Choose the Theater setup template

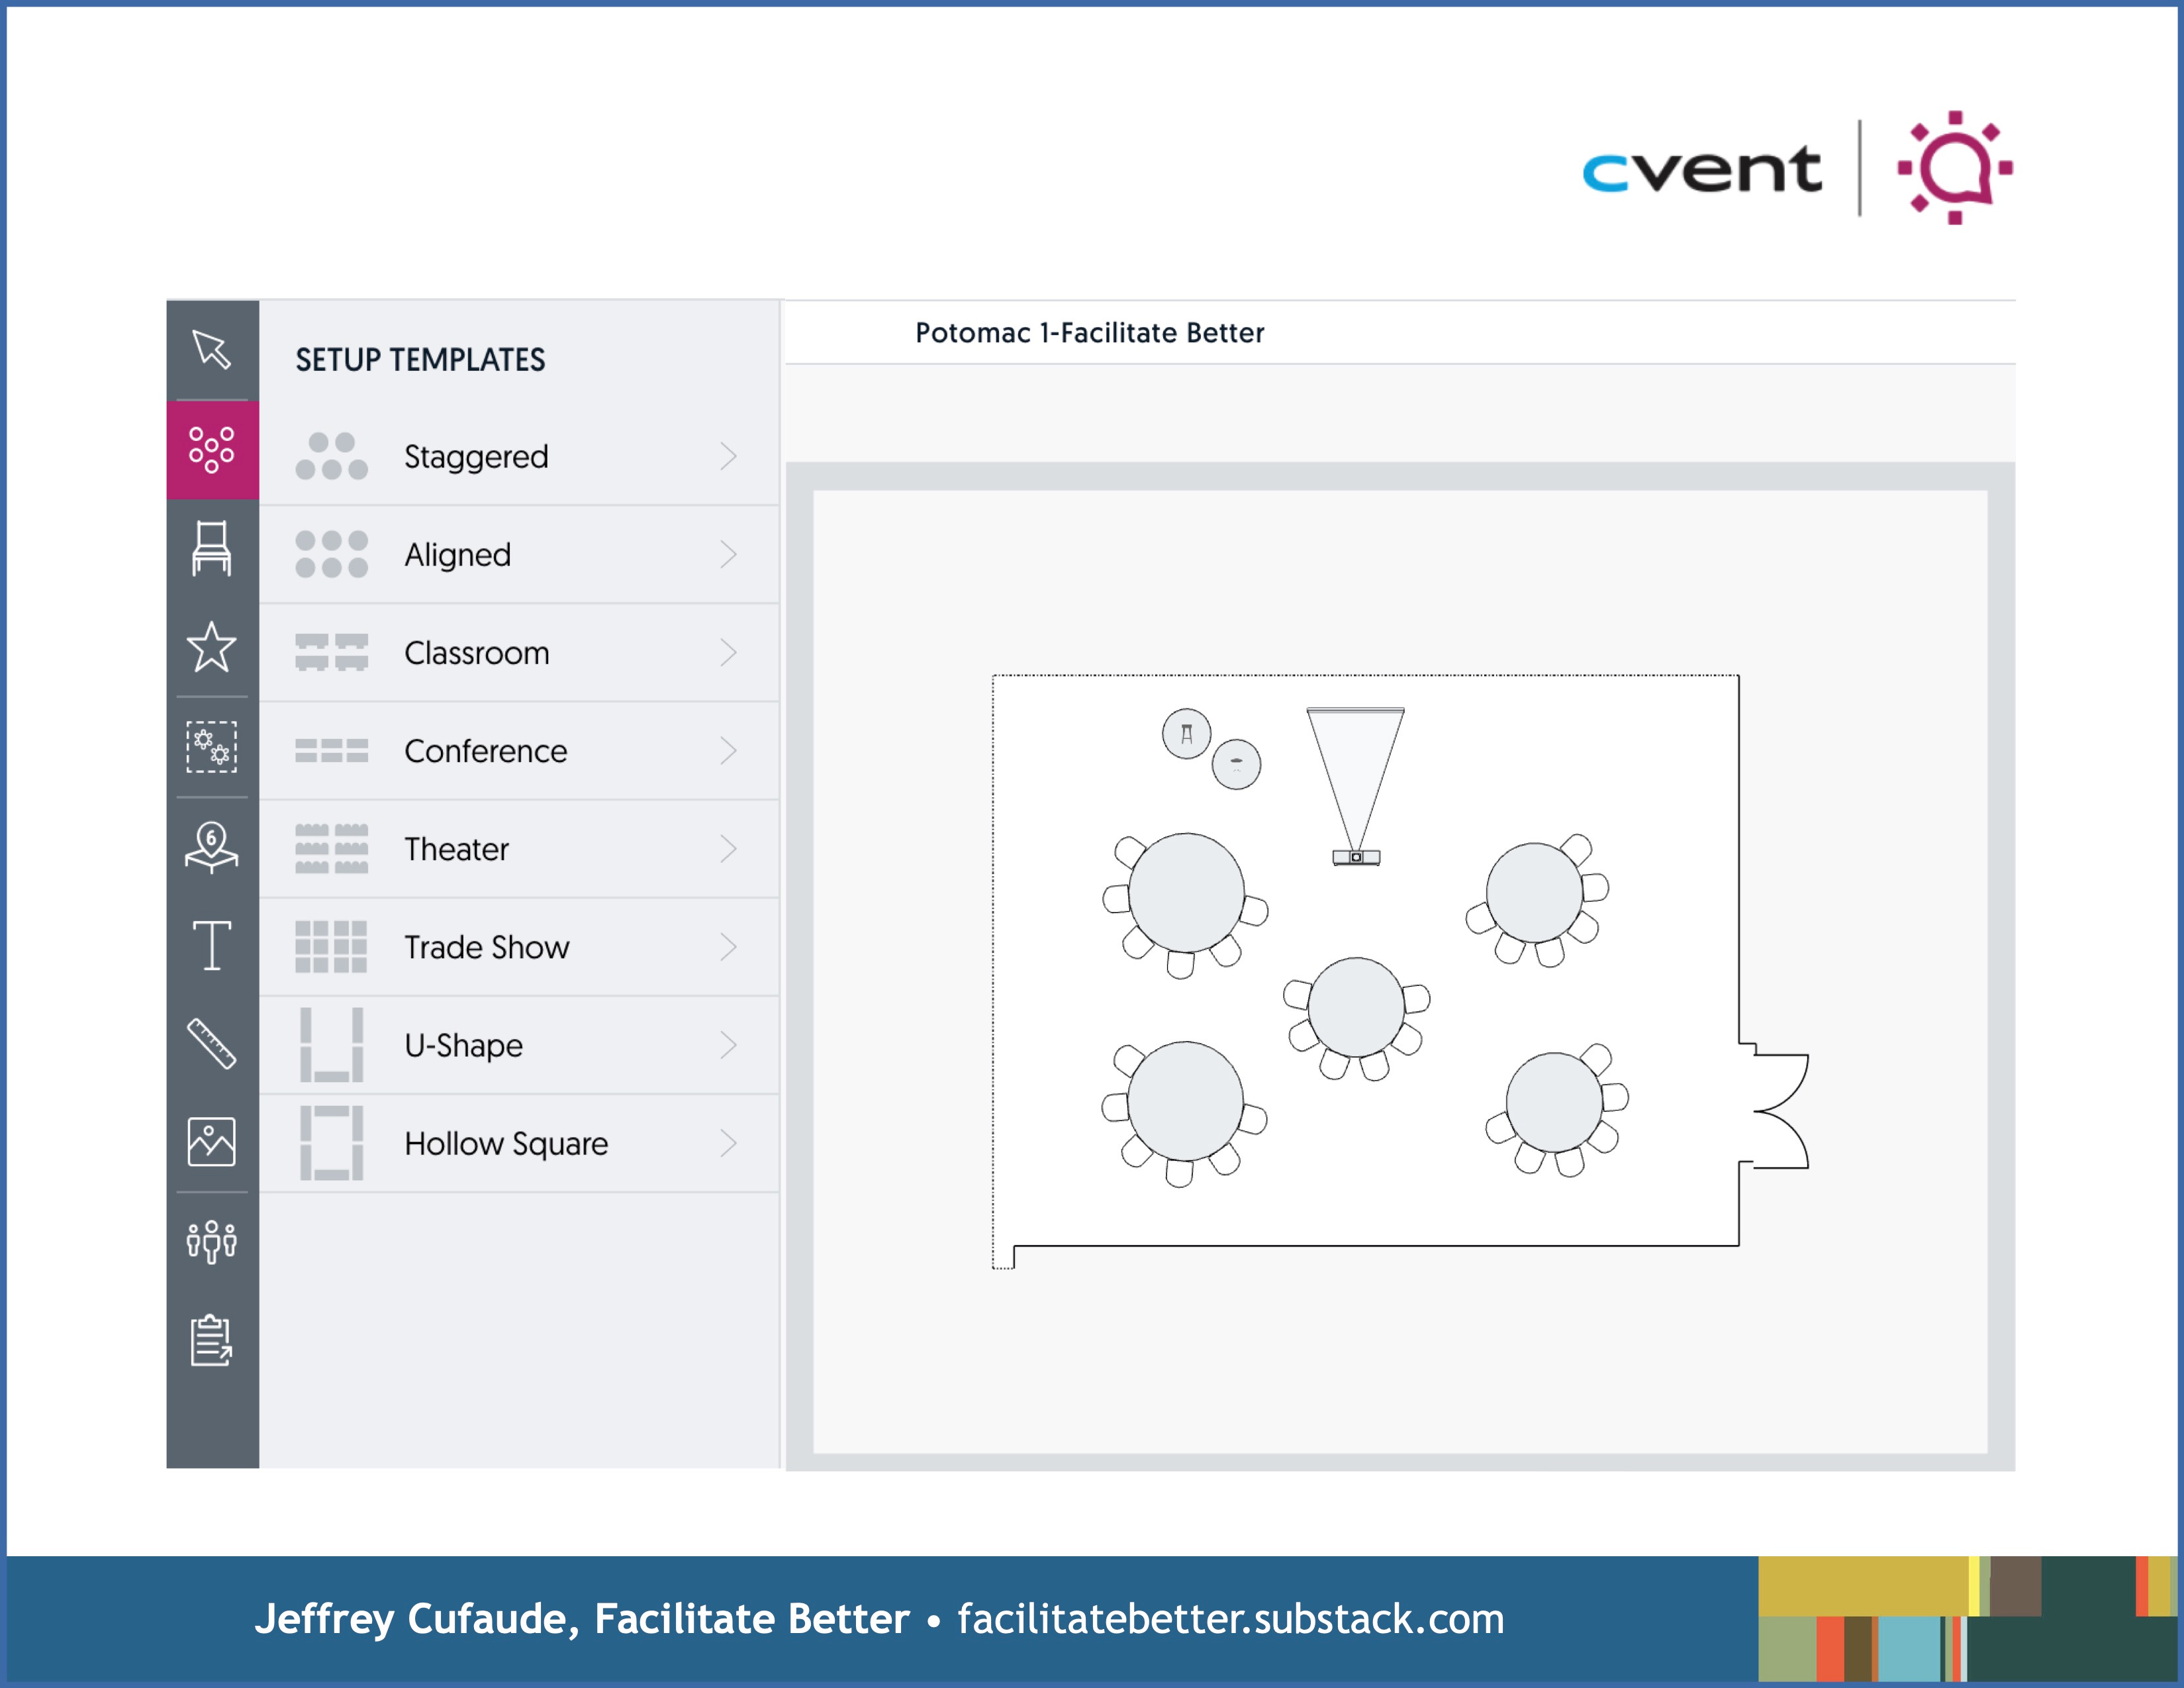(456, 848)
